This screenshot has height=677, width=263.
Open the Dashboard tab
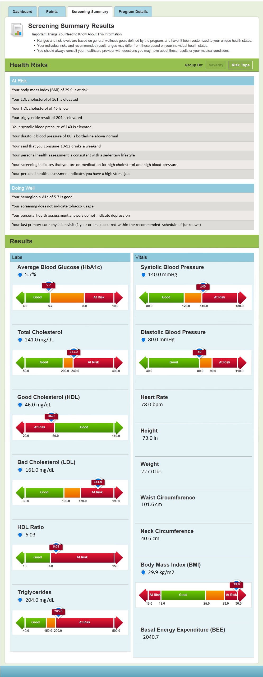click(x=22, y=12)
